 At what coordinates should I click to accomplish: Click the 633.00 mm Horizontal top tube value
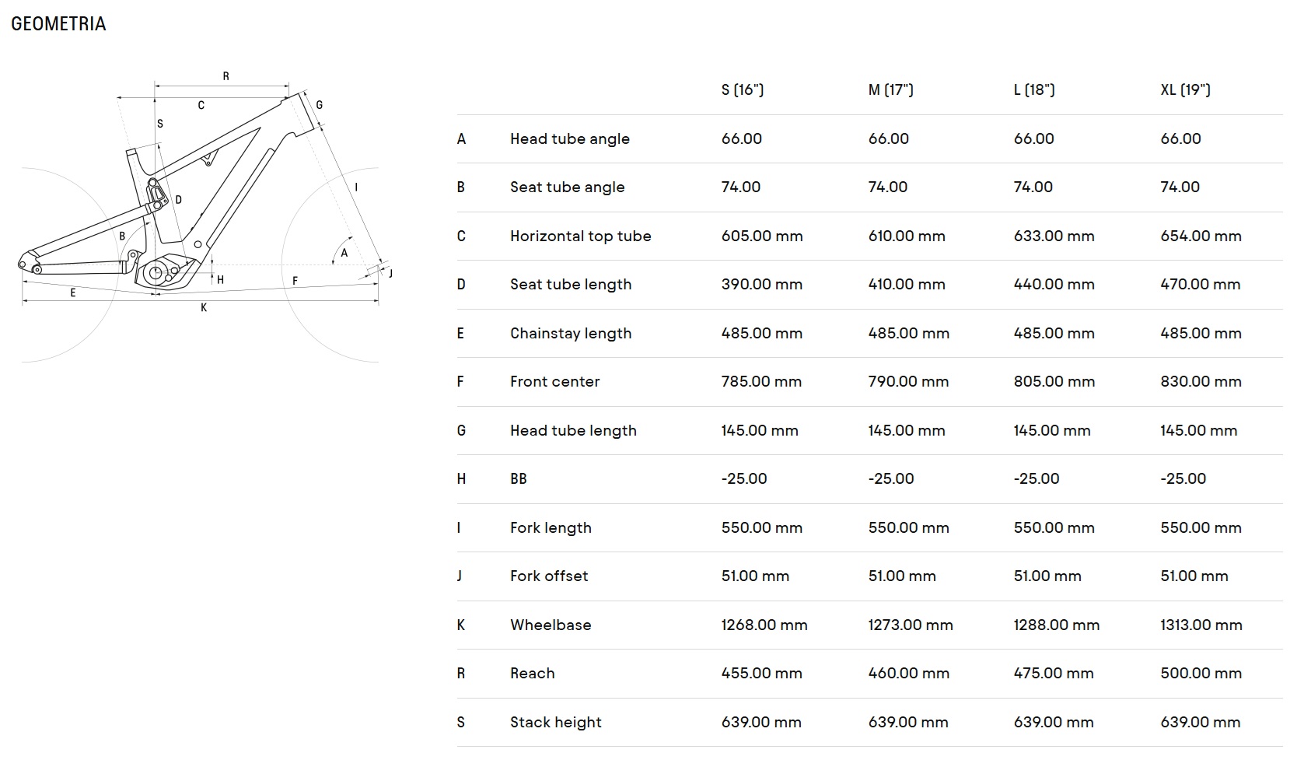[x=1054, y=236]
